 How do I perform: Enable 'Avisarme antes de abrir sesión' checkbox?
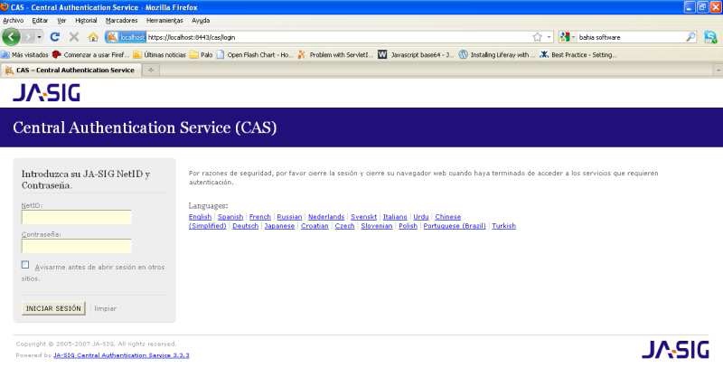pos(25,266)
